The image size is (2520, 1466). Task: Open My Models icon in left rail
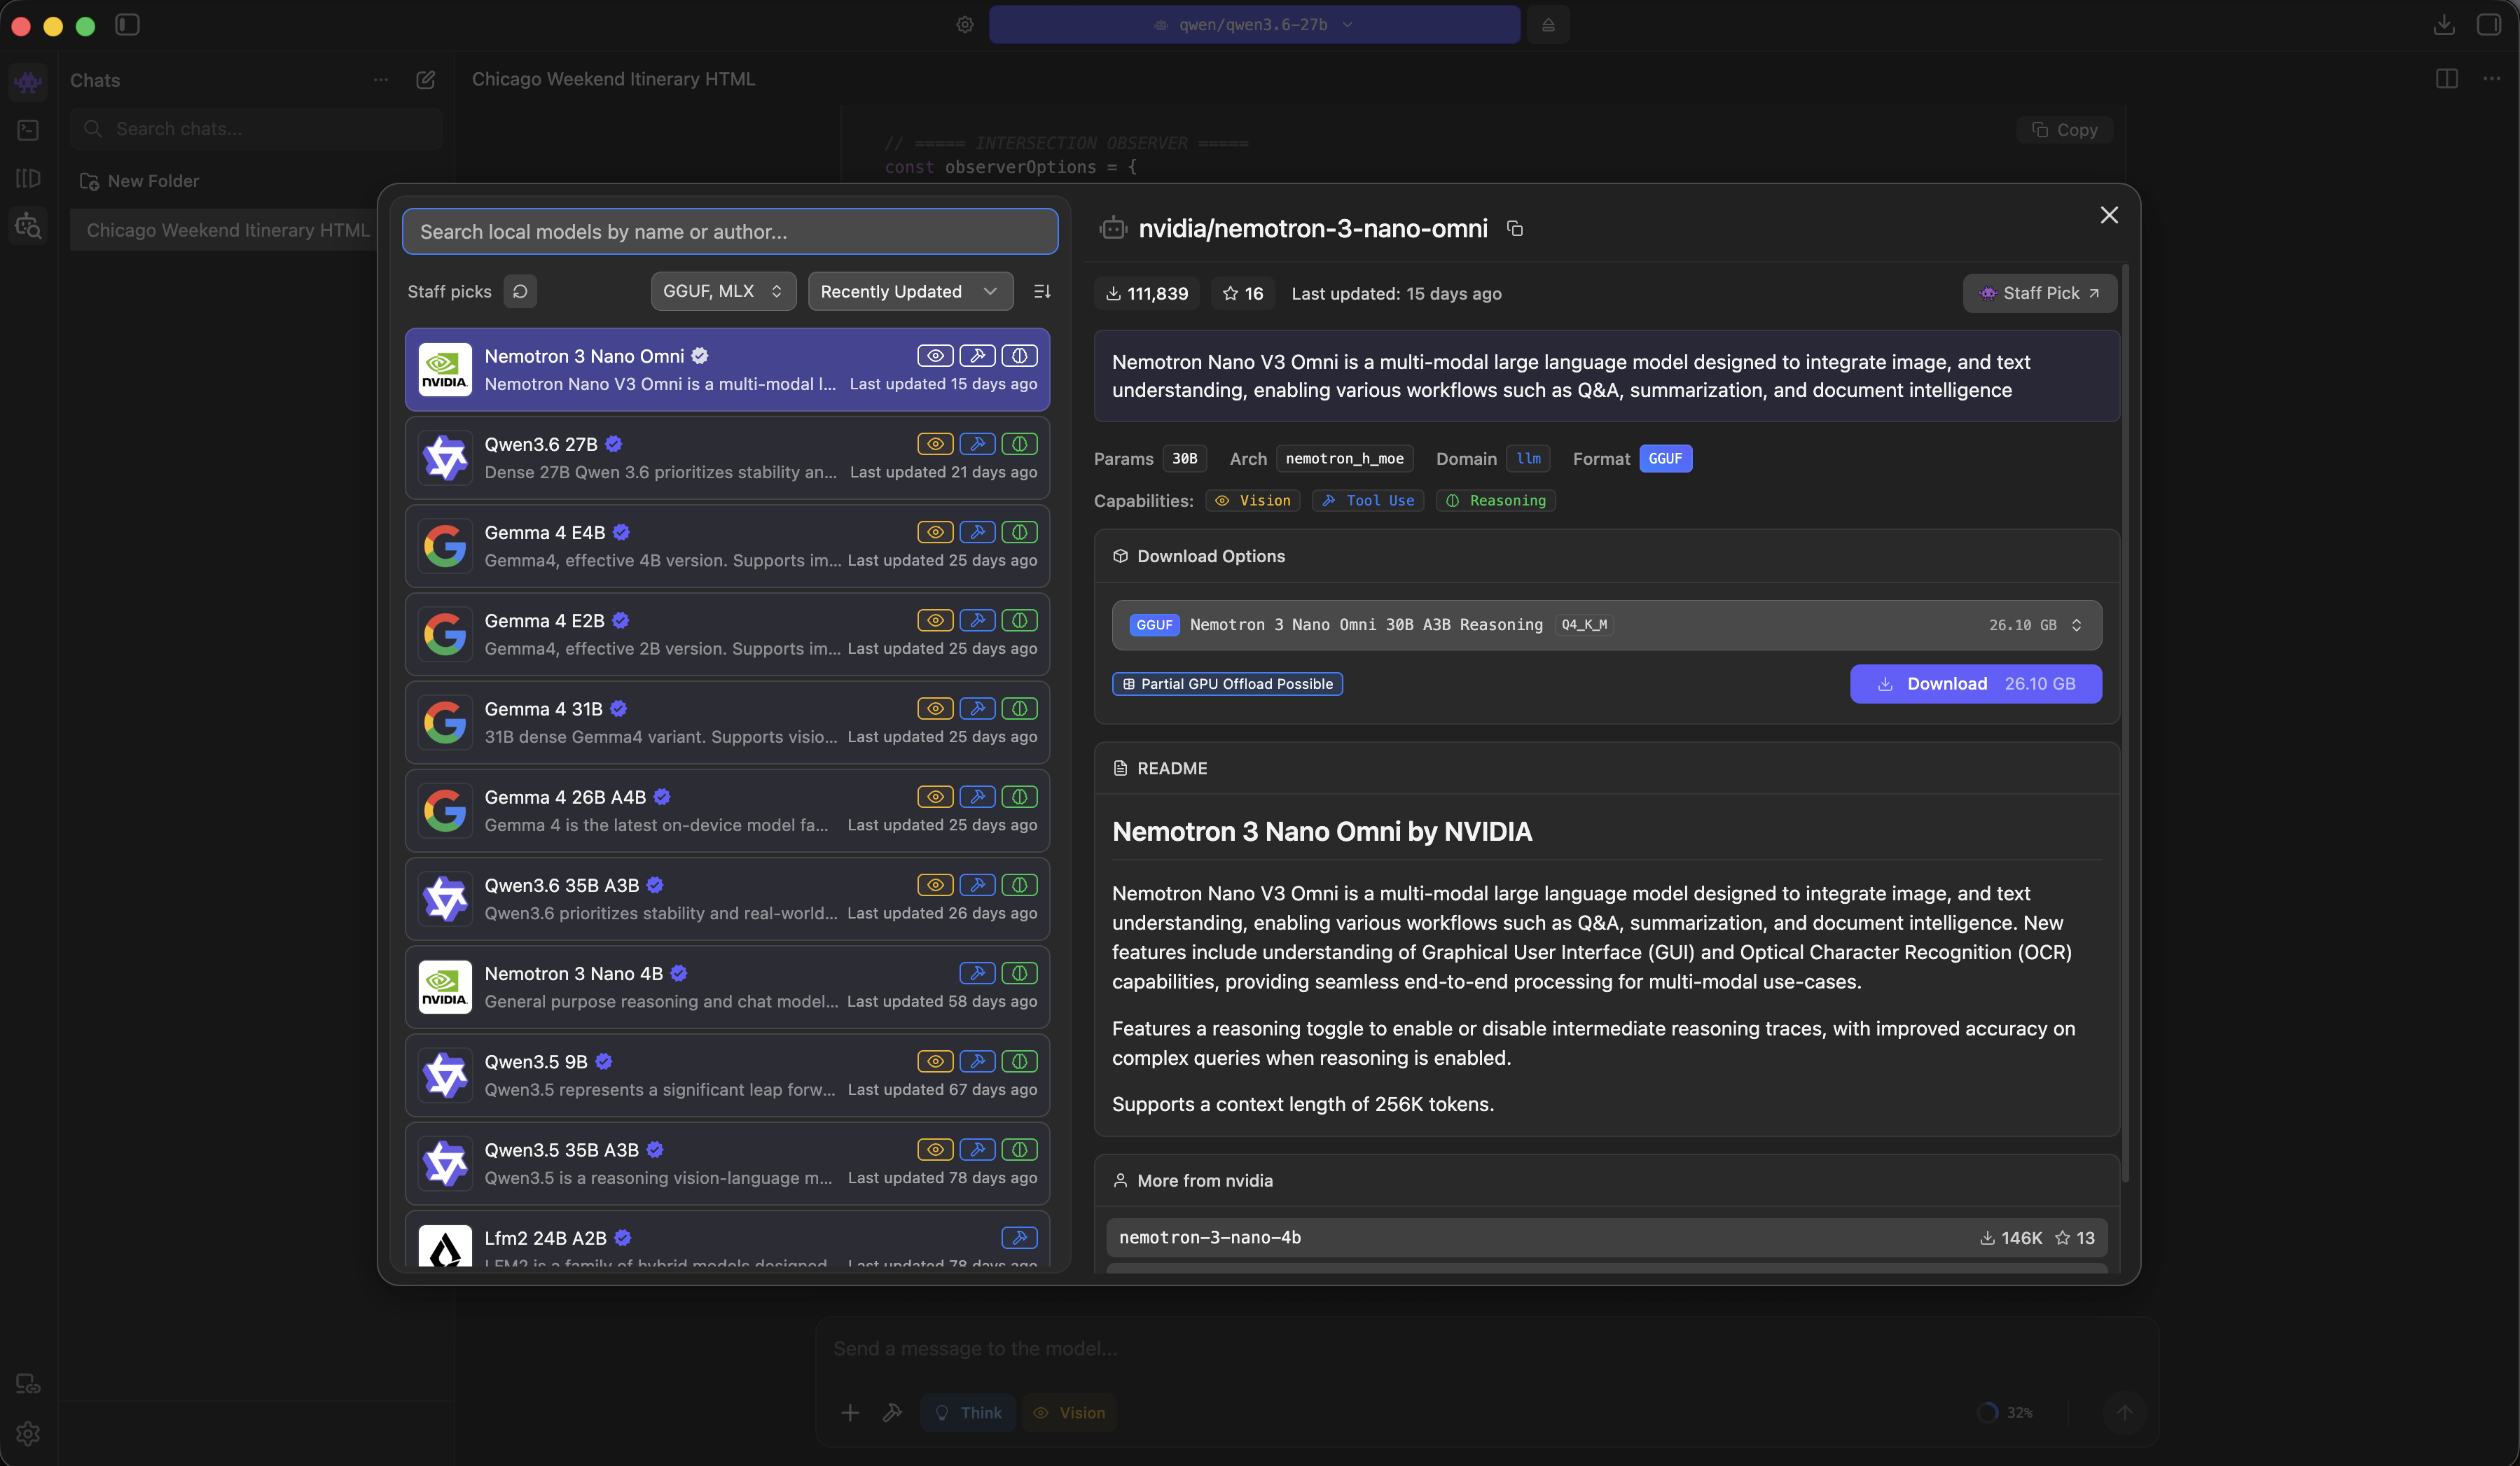[28, 178]
